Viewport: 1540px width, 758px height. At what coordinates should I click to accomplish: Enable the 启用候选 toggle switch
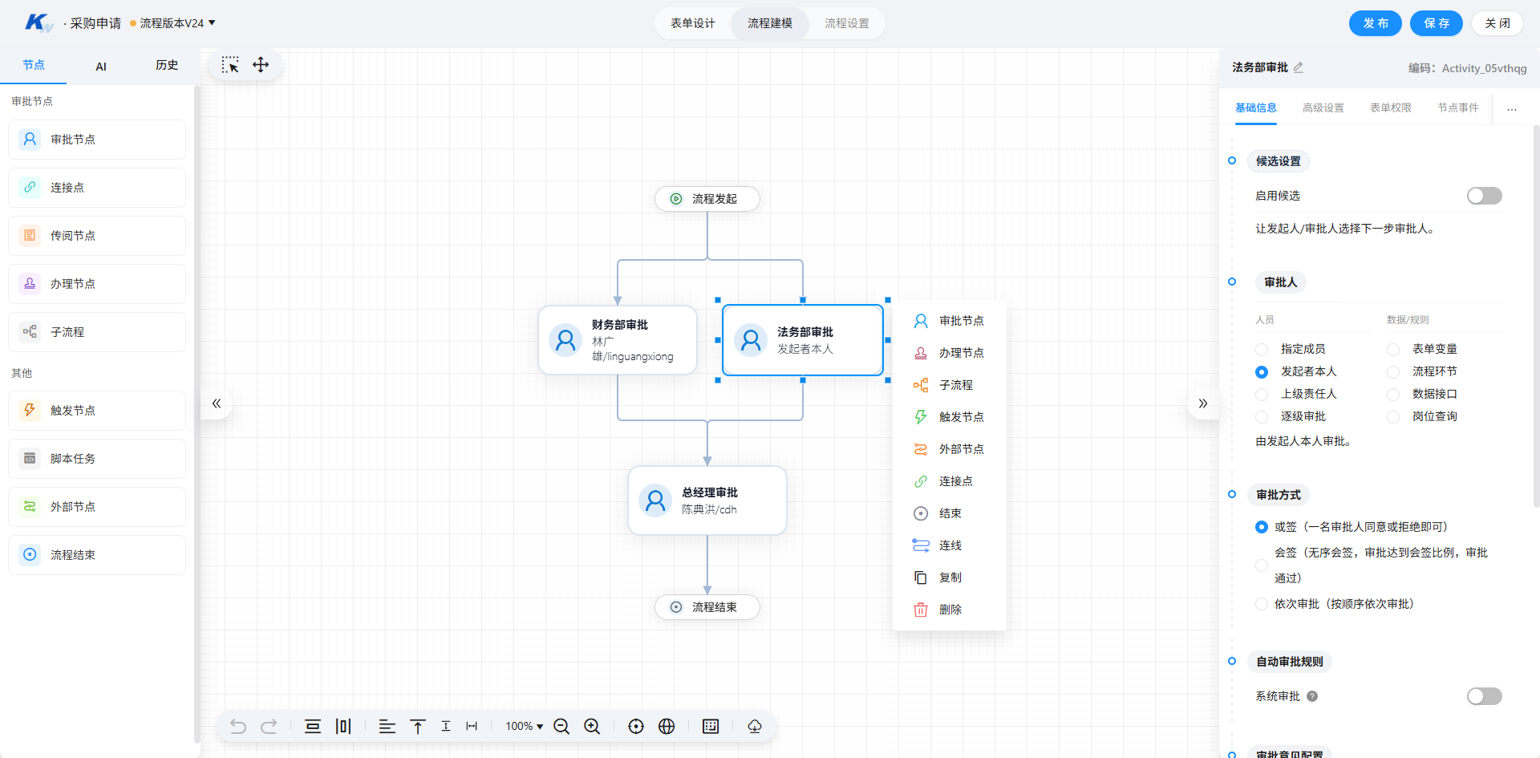point(1484,196)
